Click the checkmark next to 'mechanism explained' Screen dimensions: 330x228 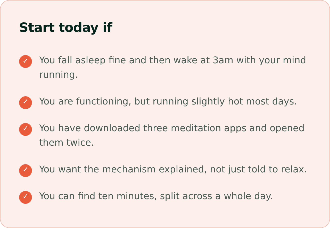(x=26, y=171)
